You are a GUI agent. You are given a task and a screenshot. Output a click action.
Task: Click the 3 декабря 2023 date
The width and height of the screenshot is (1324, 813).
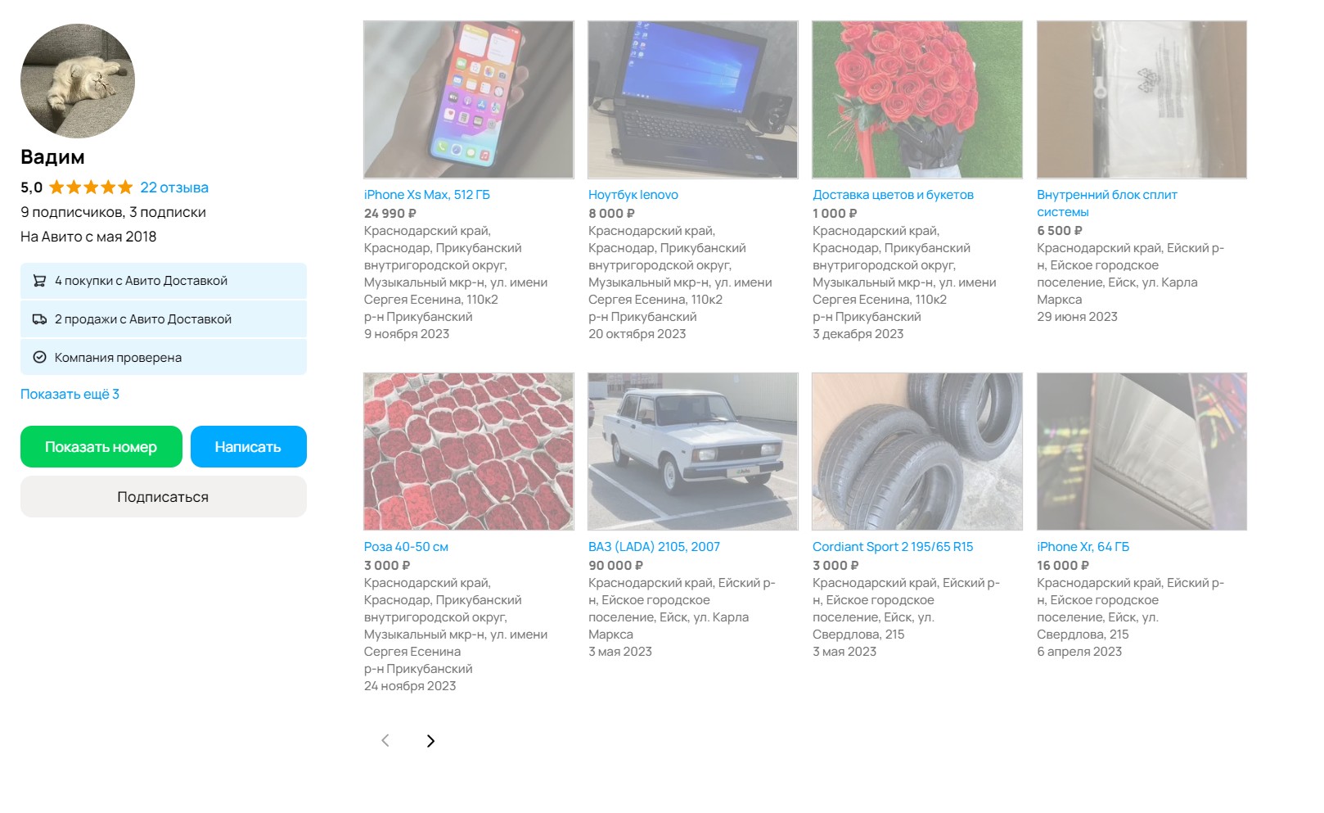tap(858, 334)
